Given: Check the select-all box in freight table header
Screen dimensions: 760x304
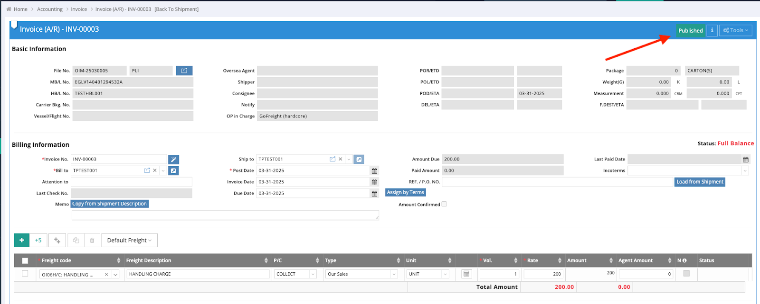Looking at the screenshot, I should tap(25, 260).
